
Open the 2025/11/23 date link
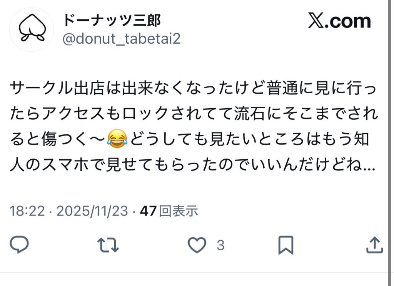point(92,211)
